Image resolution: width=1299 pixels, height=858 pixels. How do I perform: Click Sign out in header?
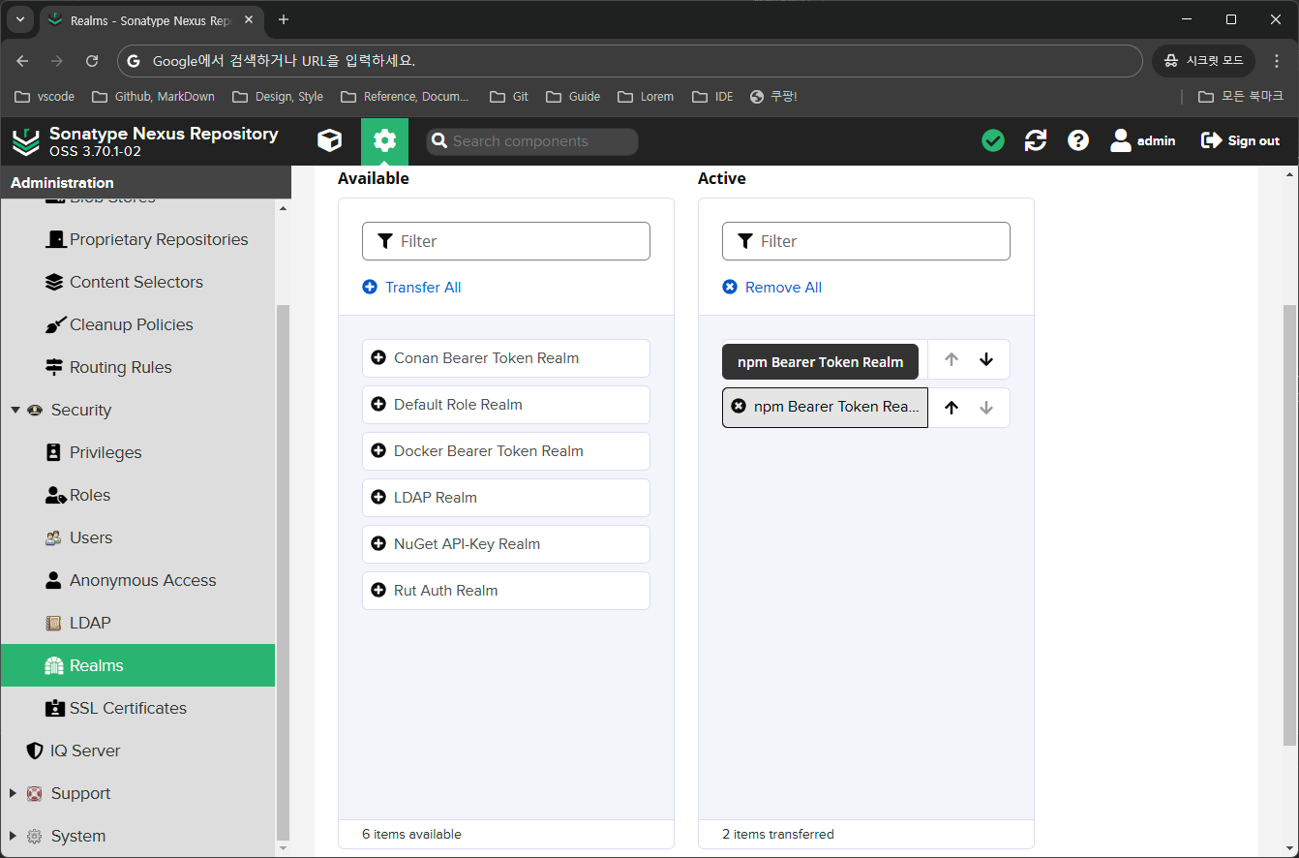coord(1240,141)
